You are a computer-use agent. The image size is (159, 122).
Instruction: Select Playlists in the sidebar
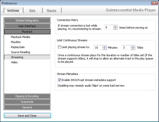(x=27, y=42)
